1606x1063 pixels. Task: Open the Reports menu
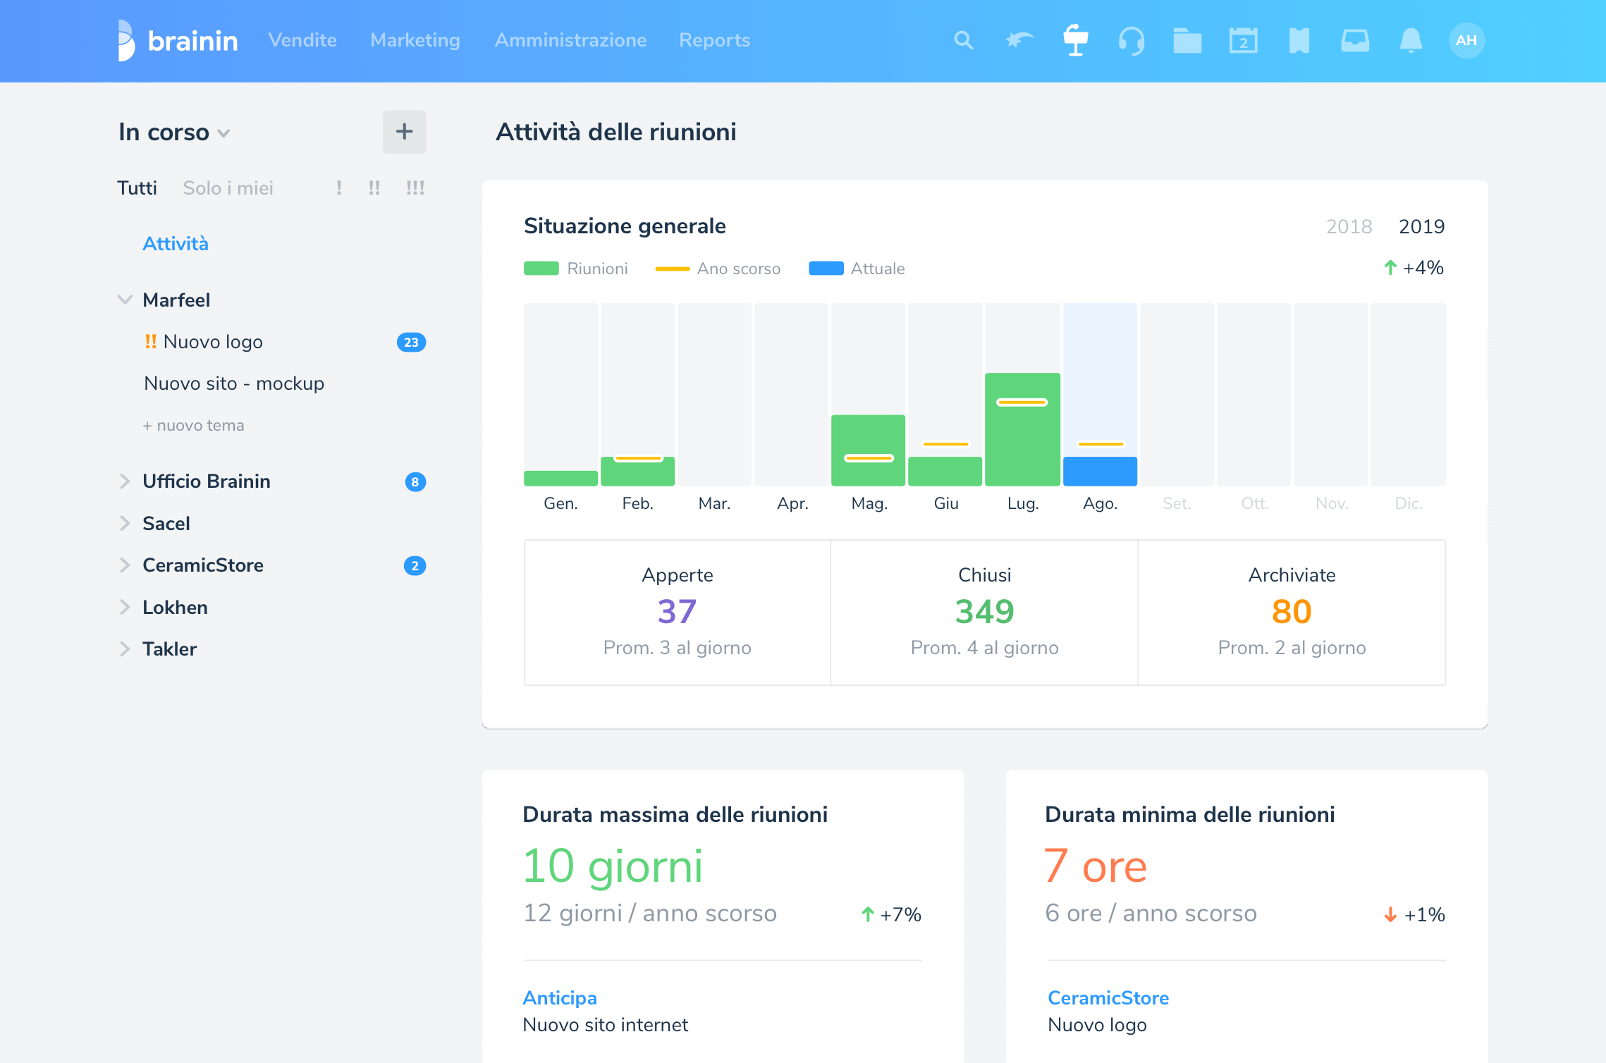pos(714,40)
